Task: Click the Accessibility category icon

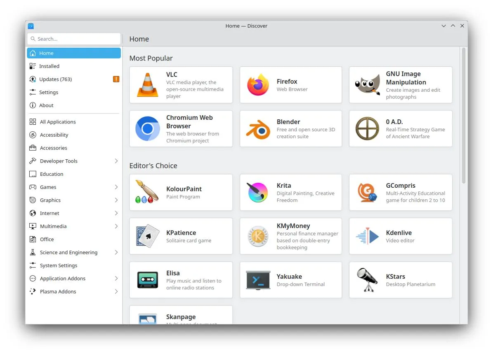Action: point(33,135)
